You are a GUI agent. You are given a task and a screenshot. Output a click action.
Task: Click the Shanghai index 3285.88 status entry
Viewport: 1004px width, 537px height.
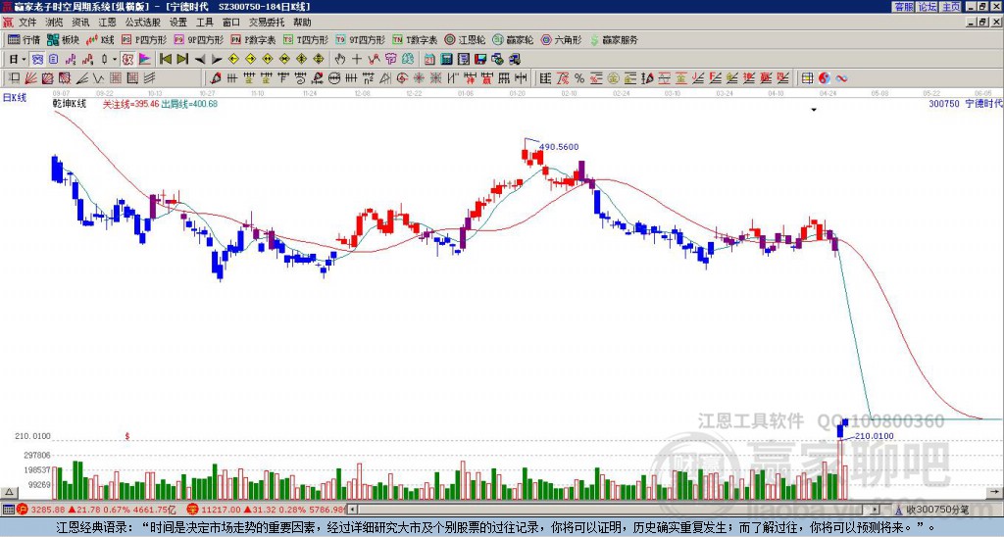(96, 510)
